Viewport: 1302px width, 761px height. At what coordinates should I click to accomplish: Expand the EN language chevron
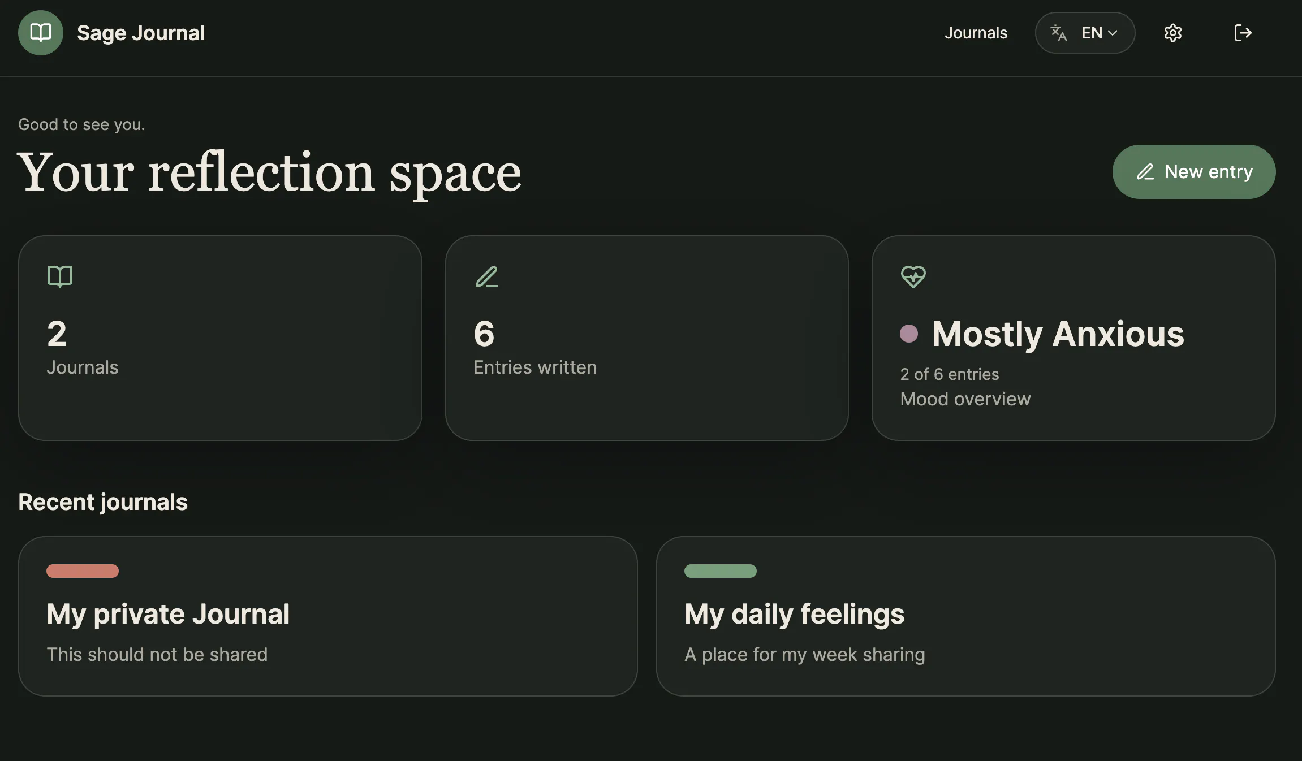point(1113,33)
